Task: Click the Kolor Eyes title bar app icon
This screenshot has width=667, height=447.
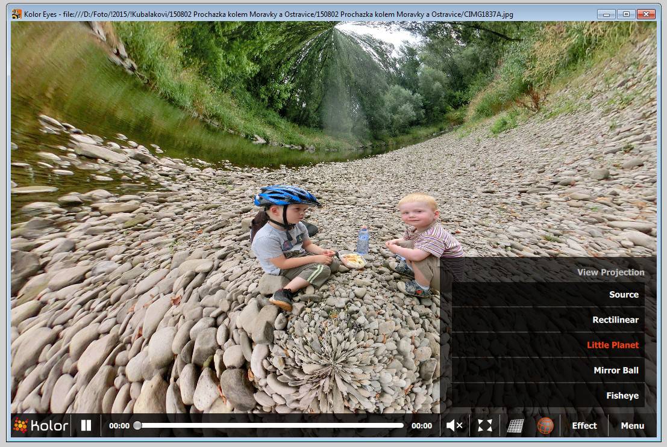Action: coord(17,14)
